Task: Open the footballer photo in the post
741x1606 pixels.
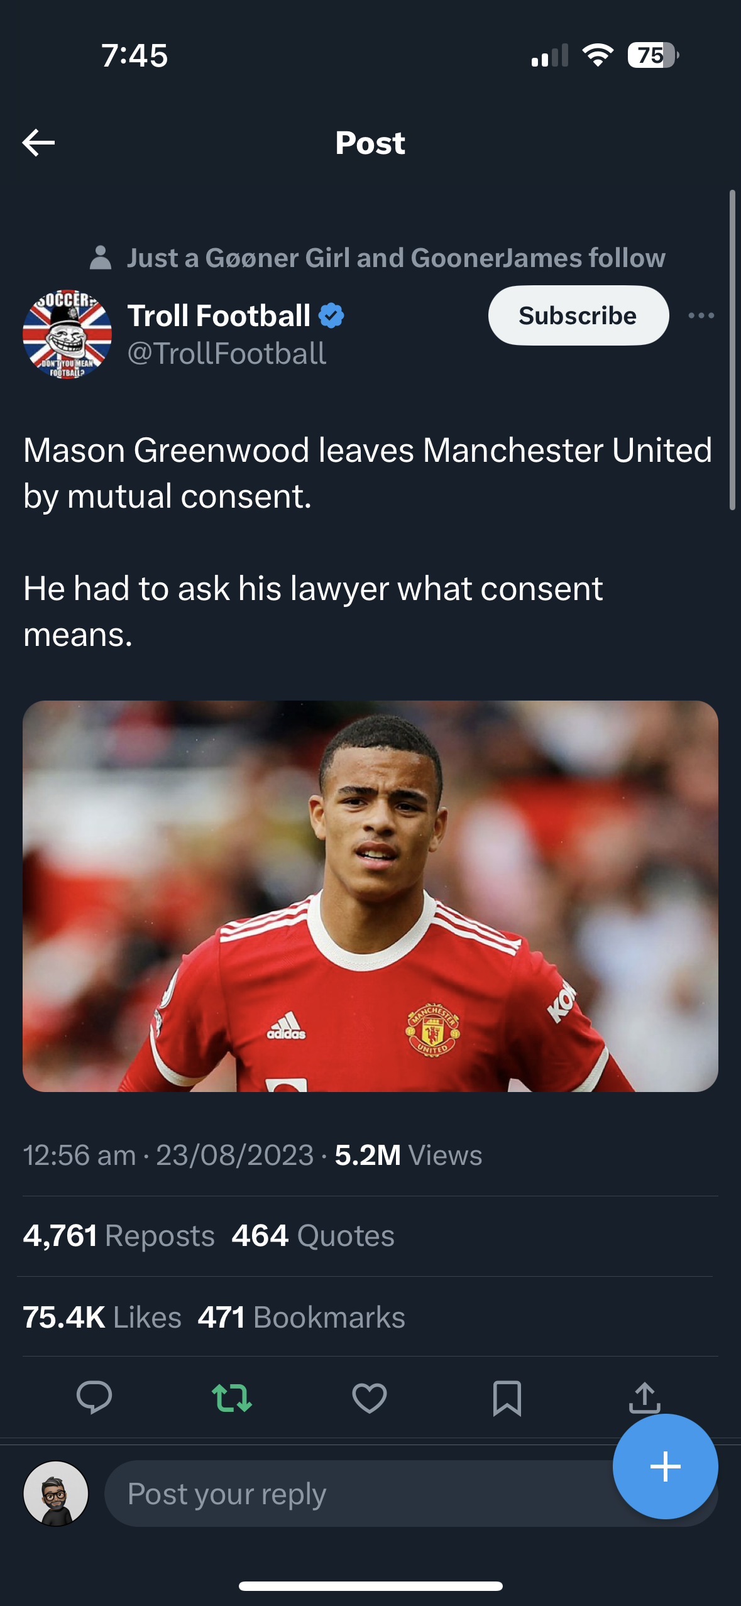Action: tap(370, 896)
